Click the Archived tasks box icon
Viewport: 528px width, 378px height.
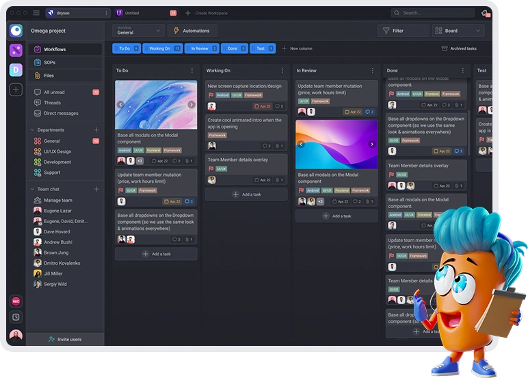[445, 48]
